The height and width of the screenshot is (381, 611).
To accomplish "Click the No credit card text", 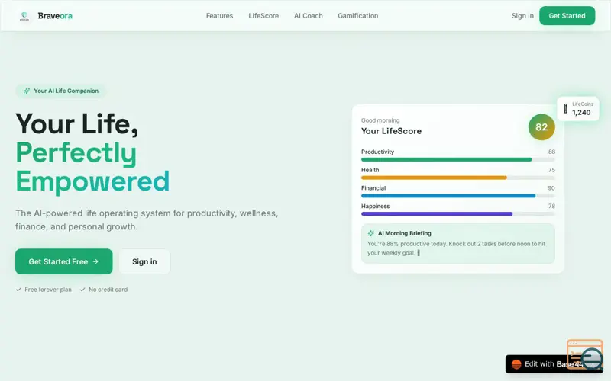I will [x=108, y=290].
